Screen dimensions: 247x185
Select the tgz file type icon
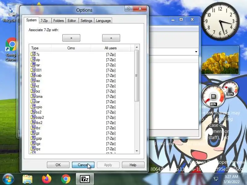click(x=33, y=143)
